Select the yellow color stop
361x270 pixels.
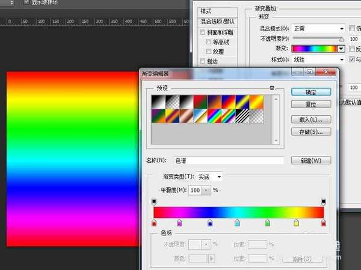[296, 223]
